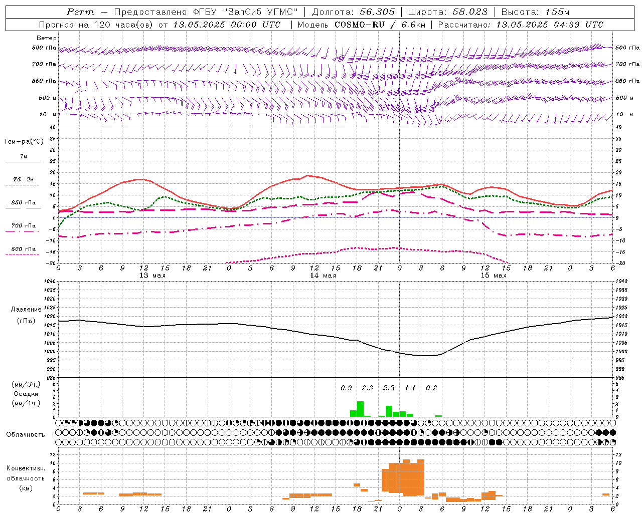Select the "Долгота: 56.305" header value
The width and height of the screenshot is (642, 513).
353,12
